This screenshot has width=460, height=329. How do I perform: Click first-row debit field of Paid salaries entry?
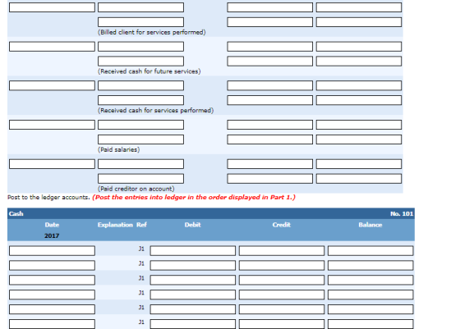tap(270, 125)
